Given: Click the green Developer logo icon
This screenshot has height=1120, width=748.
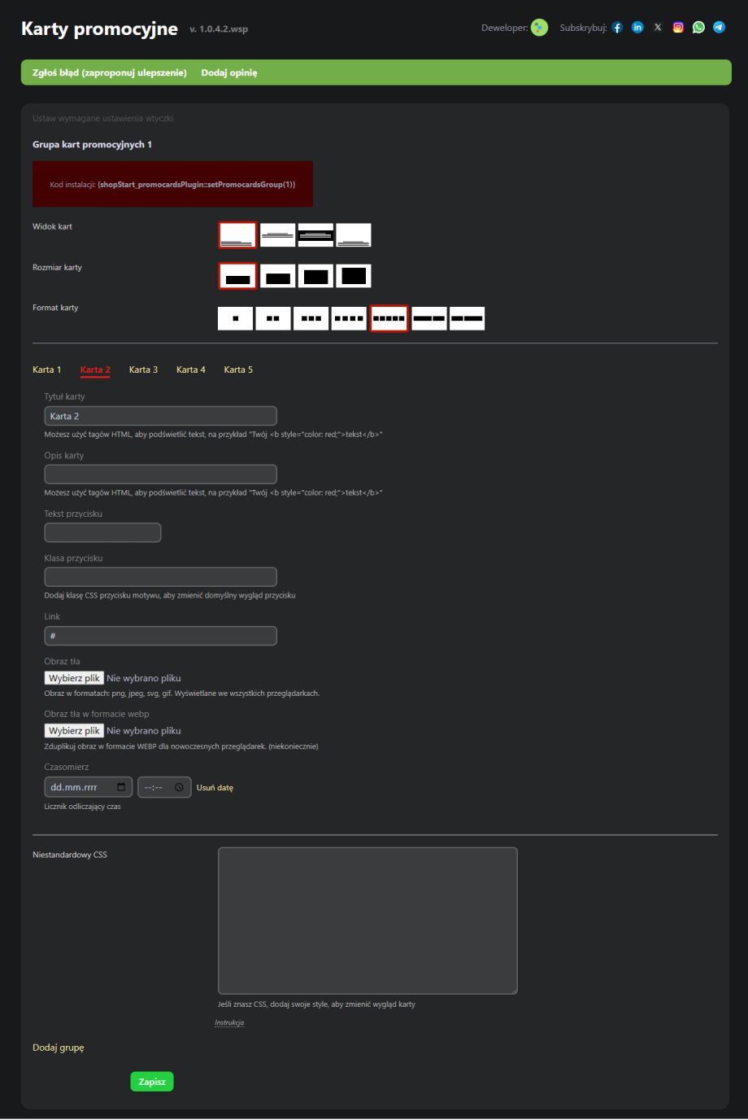Looking at the screenshot, I should [x=539, y=28].
